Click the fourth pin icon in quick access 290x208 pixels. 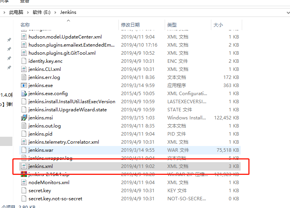(x=9, y=67)
